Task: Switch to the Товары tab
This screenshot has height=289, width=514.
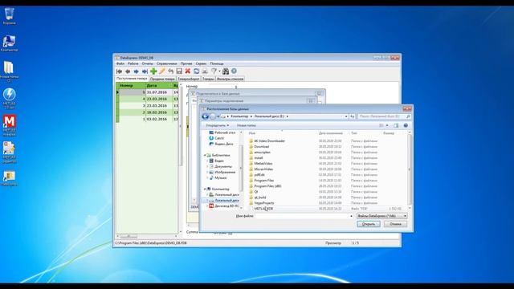Action: point(208,79)
